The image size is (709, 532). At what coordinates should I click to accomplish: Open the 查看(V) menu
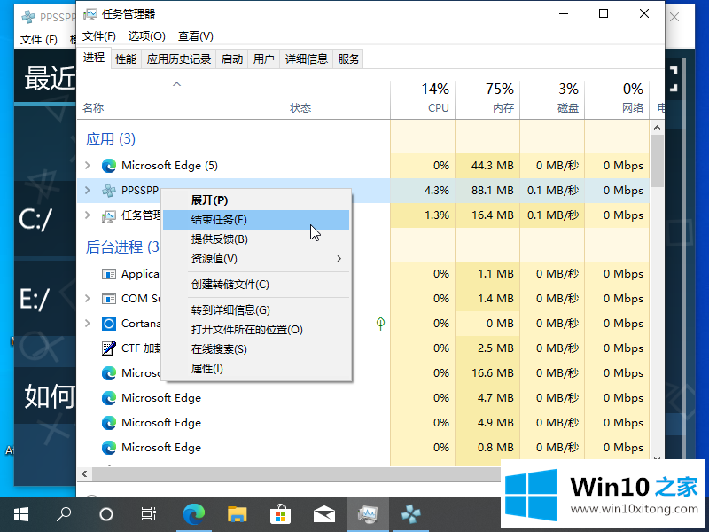point(195,36)
